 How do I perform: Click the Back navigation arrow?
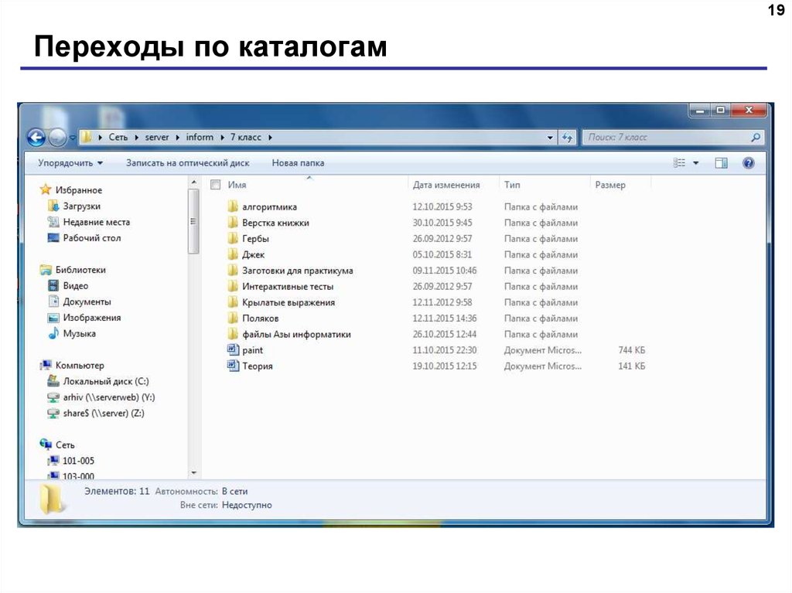pyautogui.click(x=36, y=137)
